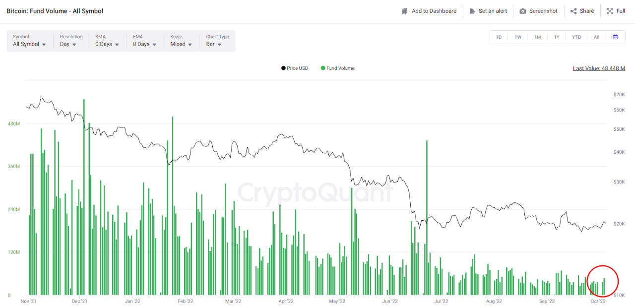The height and width of the screenshot is (308, 635).
Task: Click the Share icon
Action: pyautogui.click(x=573, y=11)
